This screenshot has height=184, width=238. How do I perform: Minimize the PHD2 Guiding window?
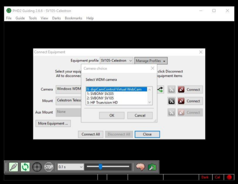(201, 11)
